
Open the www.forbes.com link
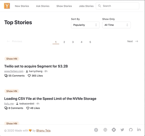coord(14,71)
